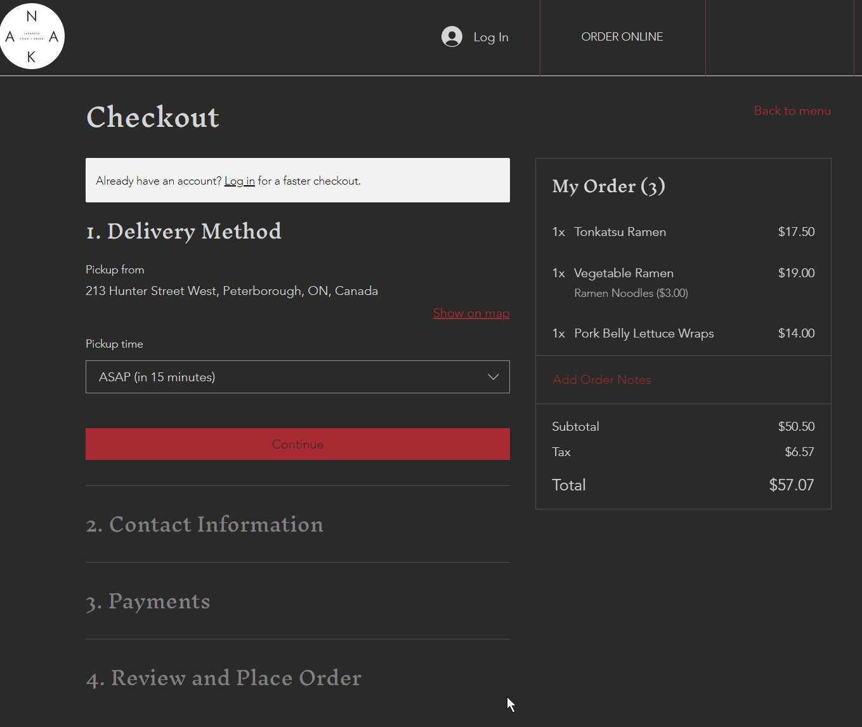Open the ORDER ONLINE menu item
The height and width of the screenshot is (727, 862).
pos(622,37)
